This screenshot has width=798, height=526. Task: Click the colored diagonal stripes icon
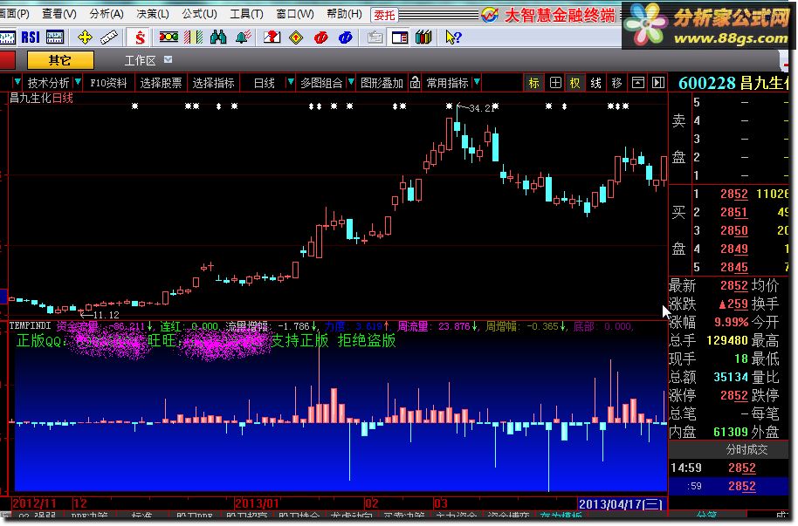(x=194, y=38)
